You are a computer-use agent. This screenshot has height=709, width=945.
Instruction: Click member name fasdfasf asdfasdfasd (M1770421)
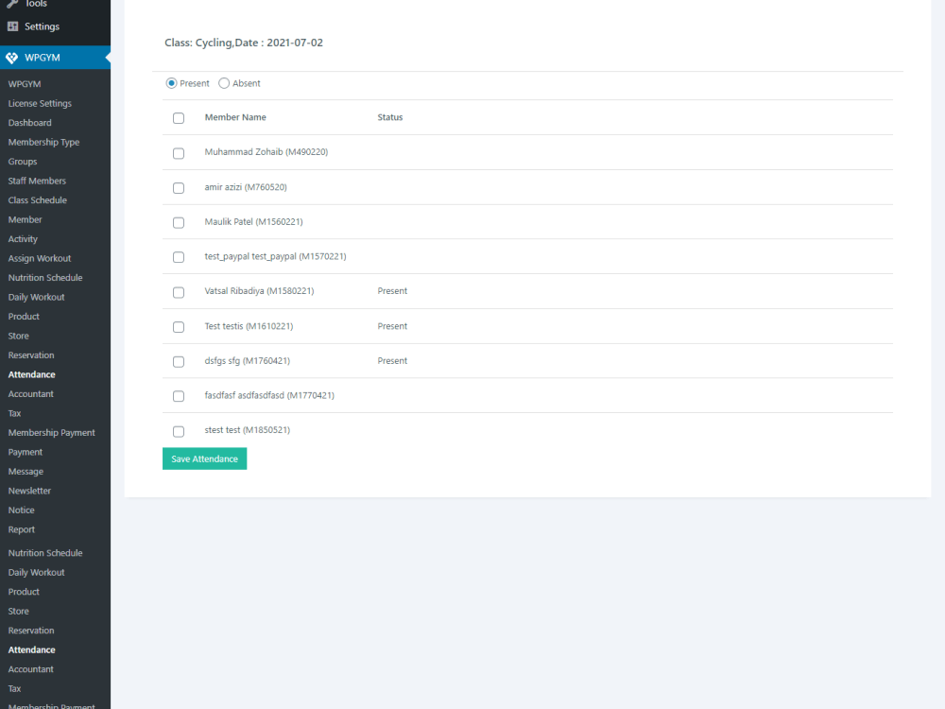tap(268, 395)
